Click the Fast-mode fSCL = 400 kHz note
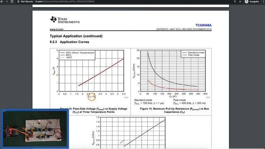This screenshot has height=149, width=265. click(190, 101)
